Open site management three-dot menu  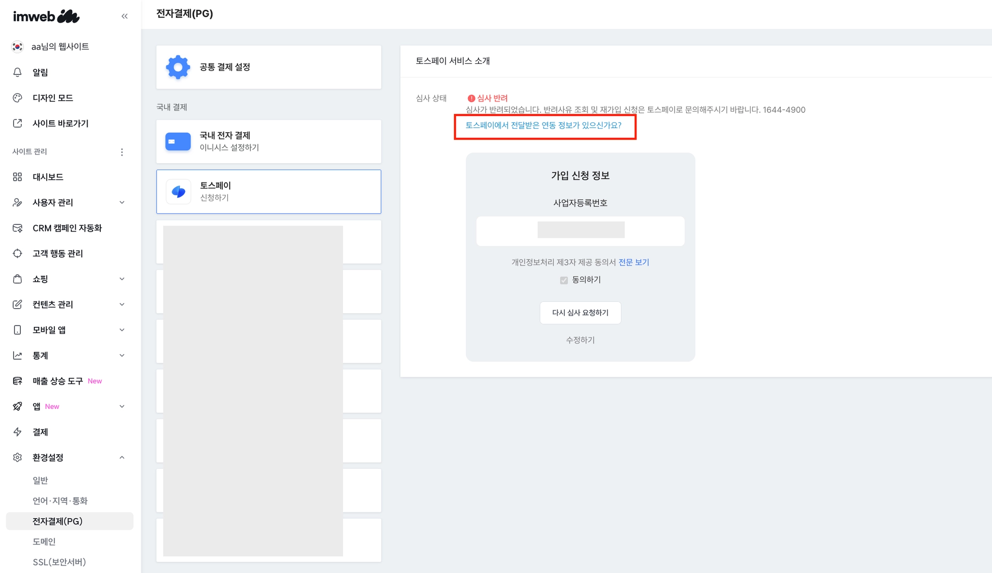[x=122, y=152]
